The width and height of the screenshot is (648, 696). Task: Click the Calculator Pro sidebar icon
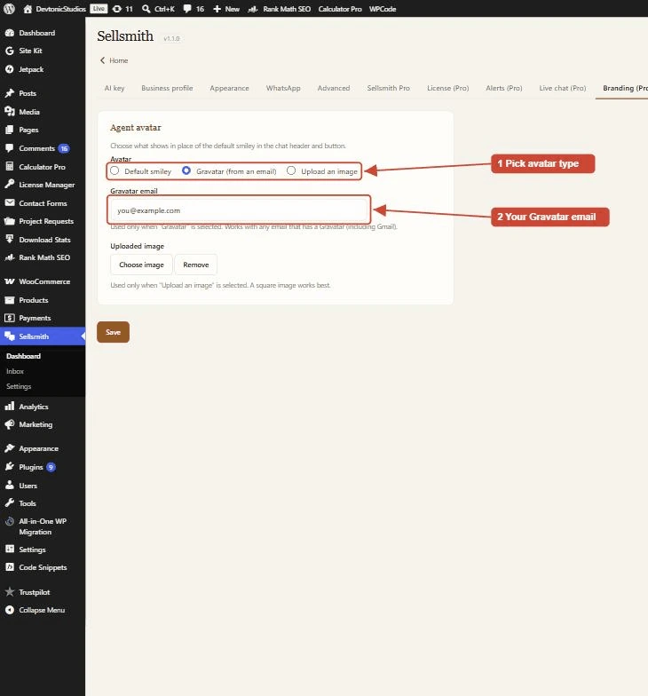9,167
